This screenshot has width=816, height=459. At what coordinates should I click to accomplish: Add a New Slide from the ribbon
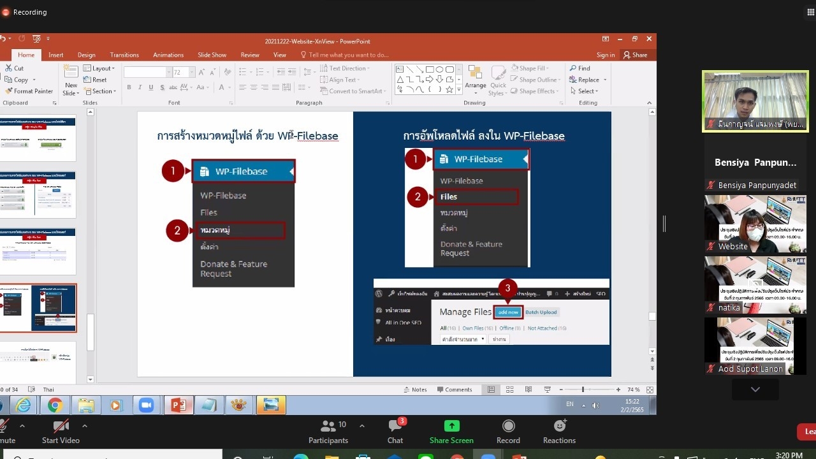(x=71, y=80)
